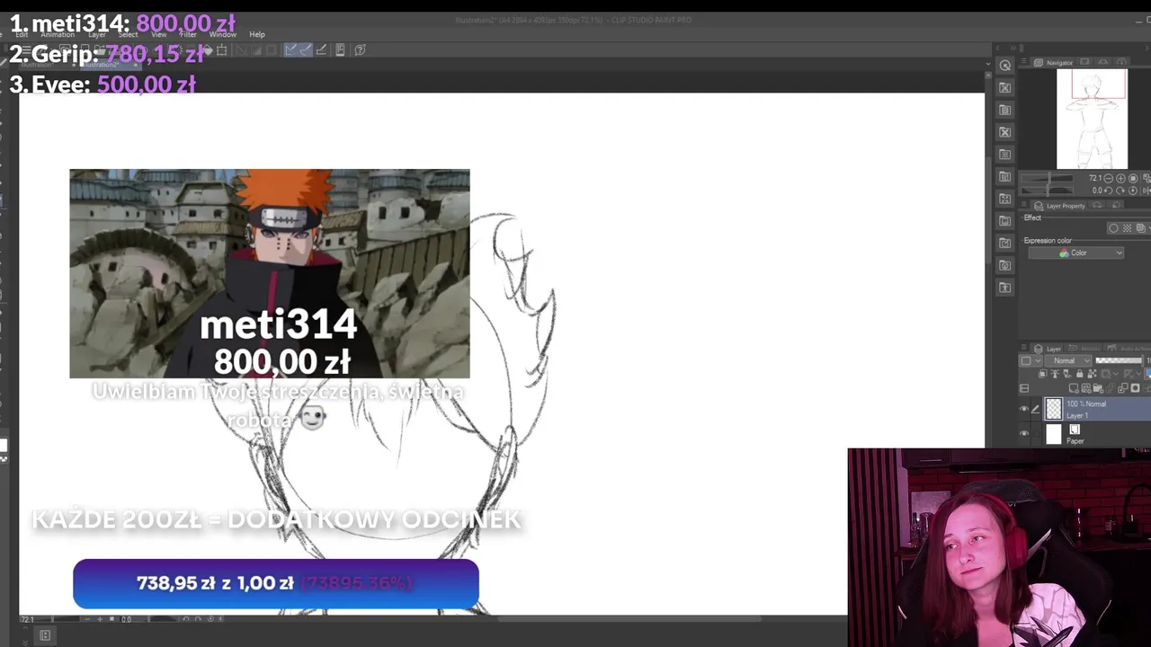Zoom in using Navigator plus button
The height and width of the screenshot is (647, 1151).
pyautogui.click(x=1120, y=178)
